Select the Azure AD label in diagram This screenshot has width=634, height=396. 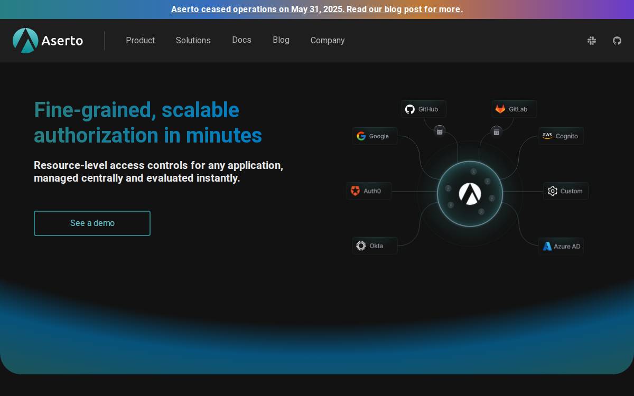567,247
